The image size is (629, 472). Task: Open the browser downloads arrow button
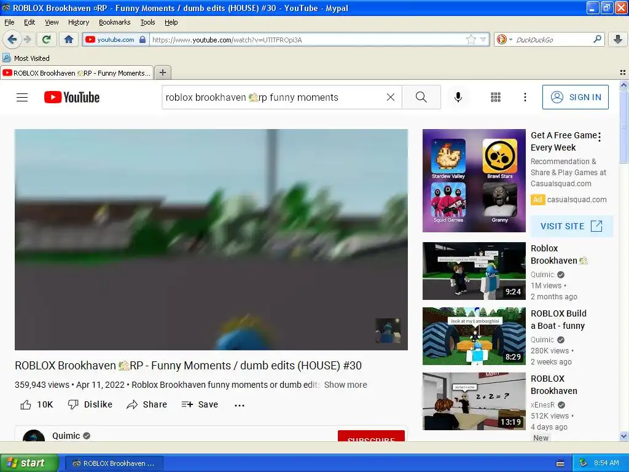(x=618, y=39)
